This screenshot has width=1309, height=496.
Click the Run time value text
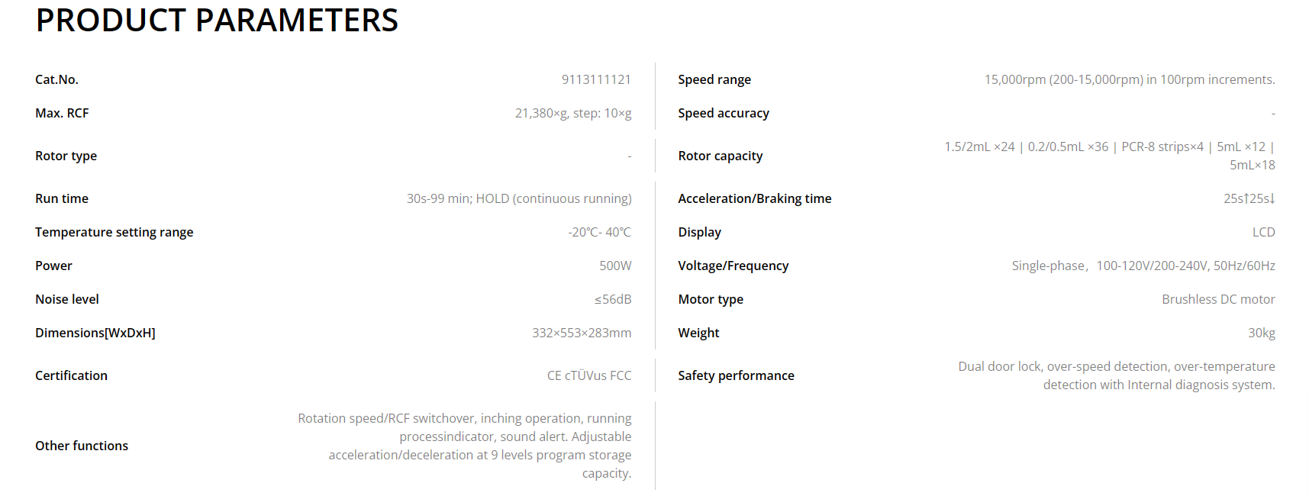519,198
